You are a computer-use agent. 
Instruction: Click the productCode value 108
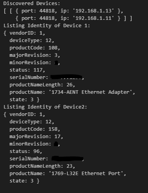click(53, 48)
